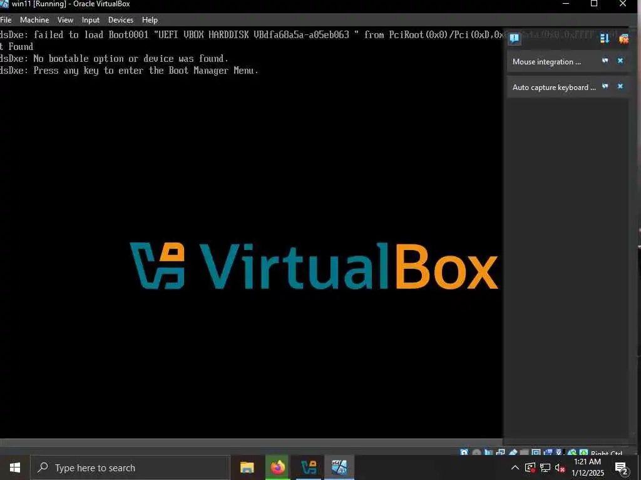The height and width of the screenshot is (480, 641).
Task: Click the optical disk status icon
Action: [476, 452]
